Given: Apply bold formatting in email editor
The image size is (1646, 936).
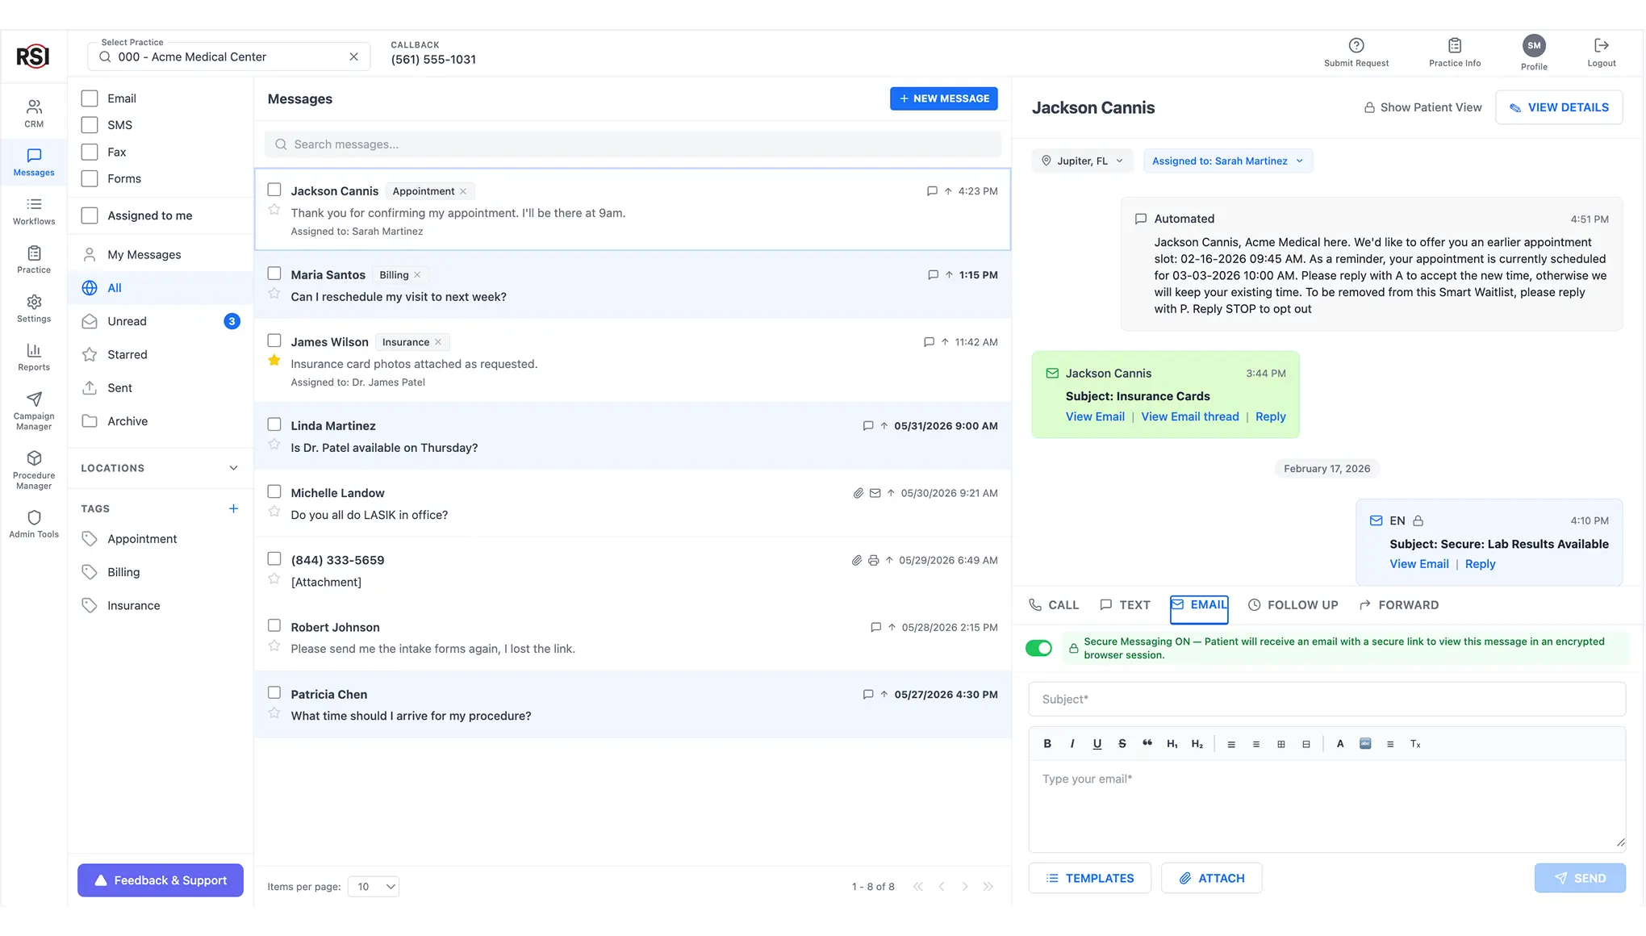Looking at the screenshot, I should click(1047, 744).
